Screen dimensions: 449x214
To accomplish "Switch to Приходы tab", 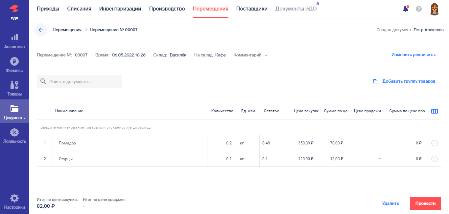I will 48,9.
